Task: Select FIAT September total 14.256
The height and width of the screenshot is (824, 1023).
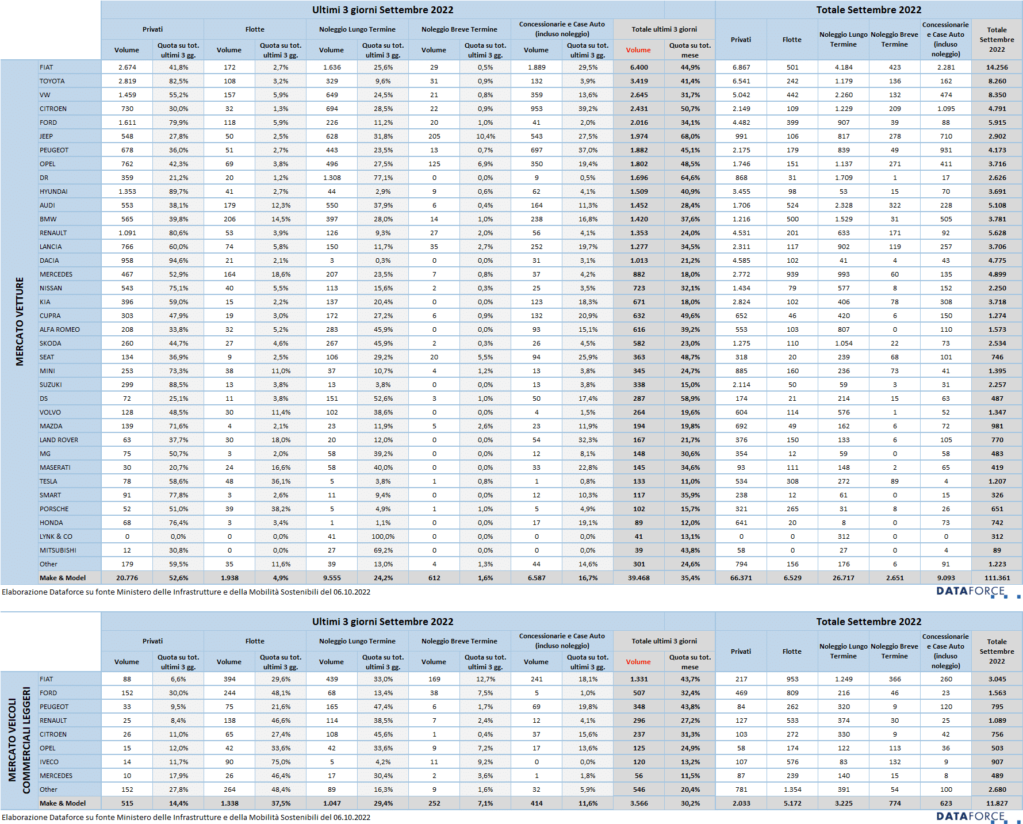Action: coord(997,67)
